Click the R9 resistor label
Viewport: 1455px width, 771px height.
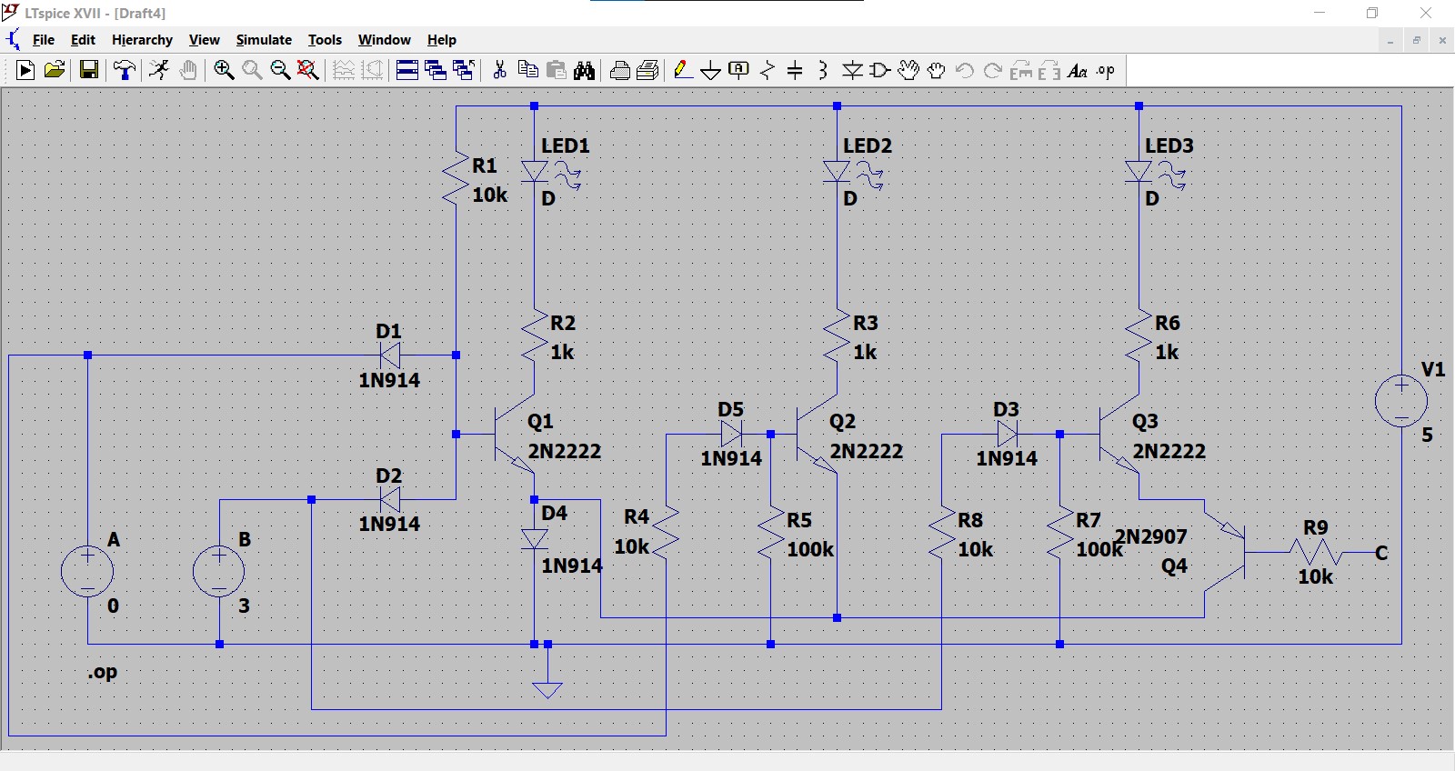point(1316,527)
